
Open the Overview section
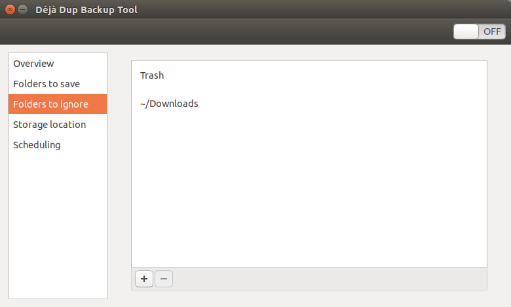click(x=33, y=64)
